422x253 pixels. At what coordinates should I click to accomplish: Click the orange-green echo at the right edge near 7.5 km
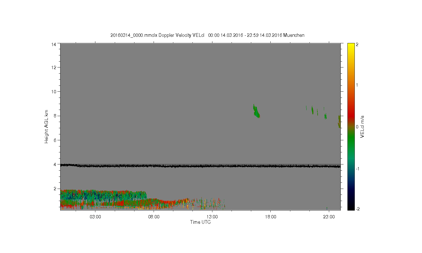339,121
